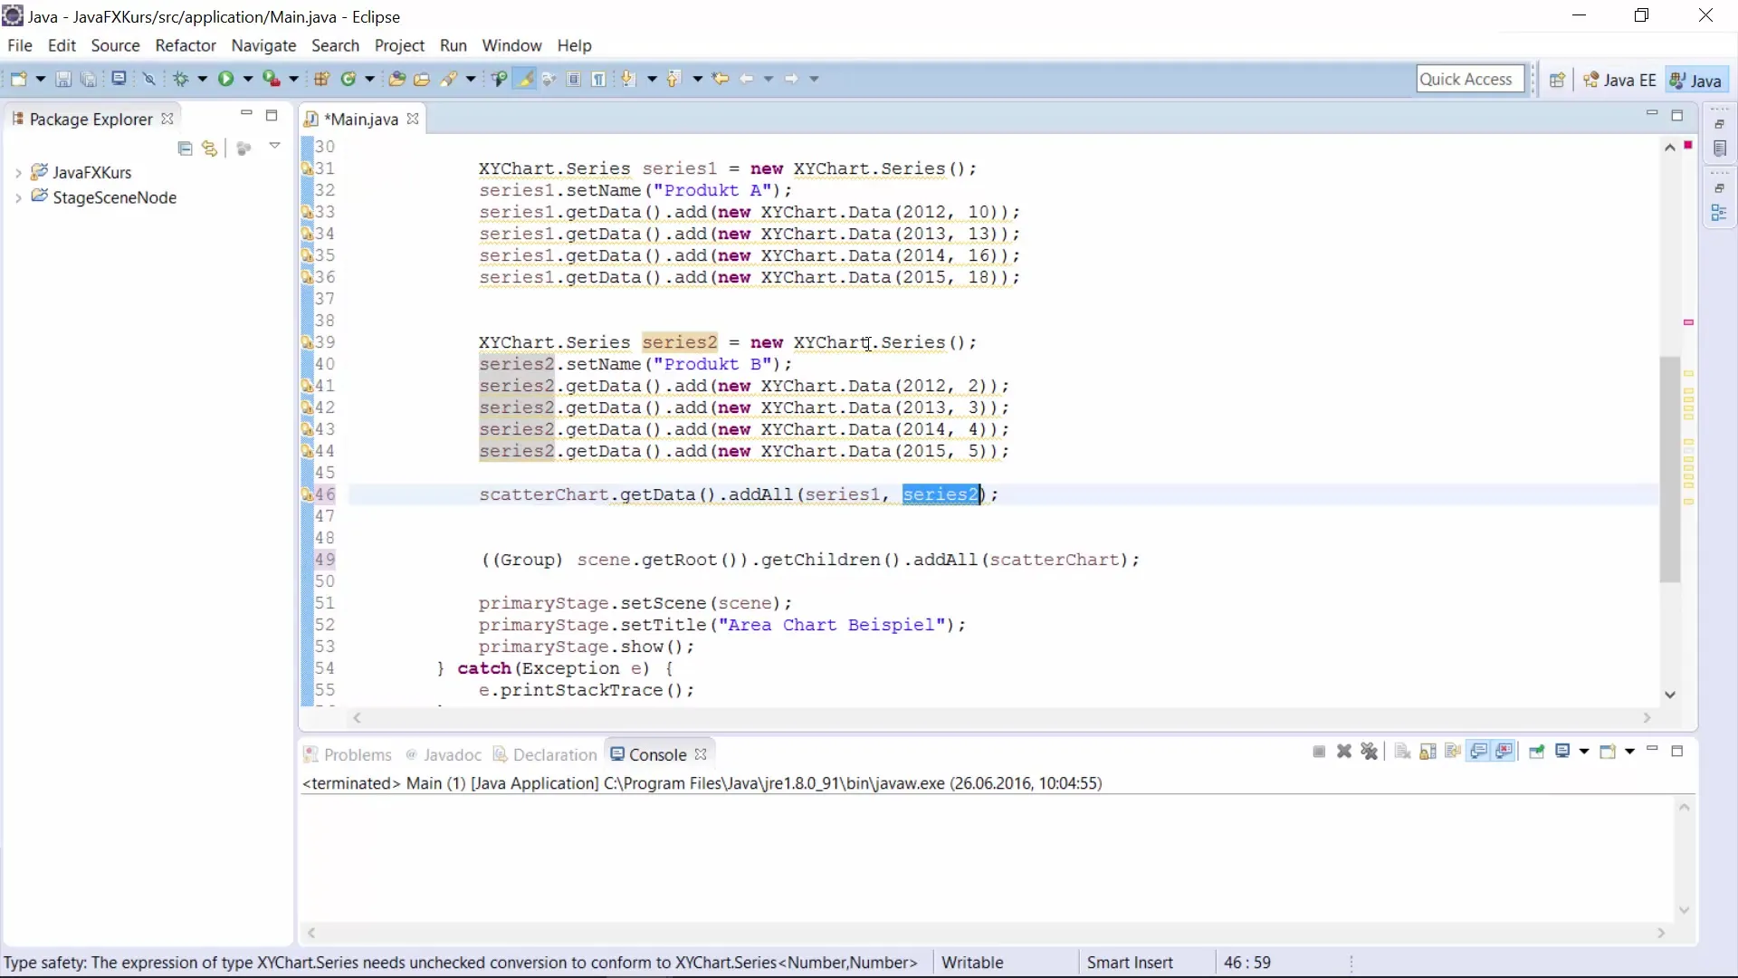Toggle Show Console on Standard Error
The width and height of the screenshot is (1738, 978).
tap(1504, 752)
